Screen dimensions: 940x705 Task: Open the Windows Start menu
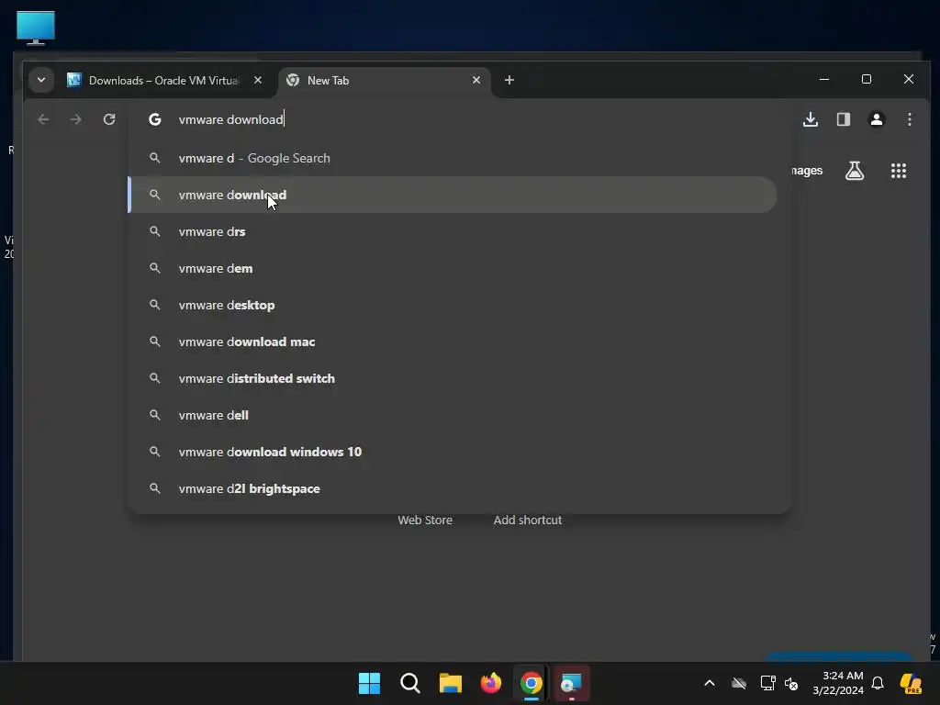[369, 683]
